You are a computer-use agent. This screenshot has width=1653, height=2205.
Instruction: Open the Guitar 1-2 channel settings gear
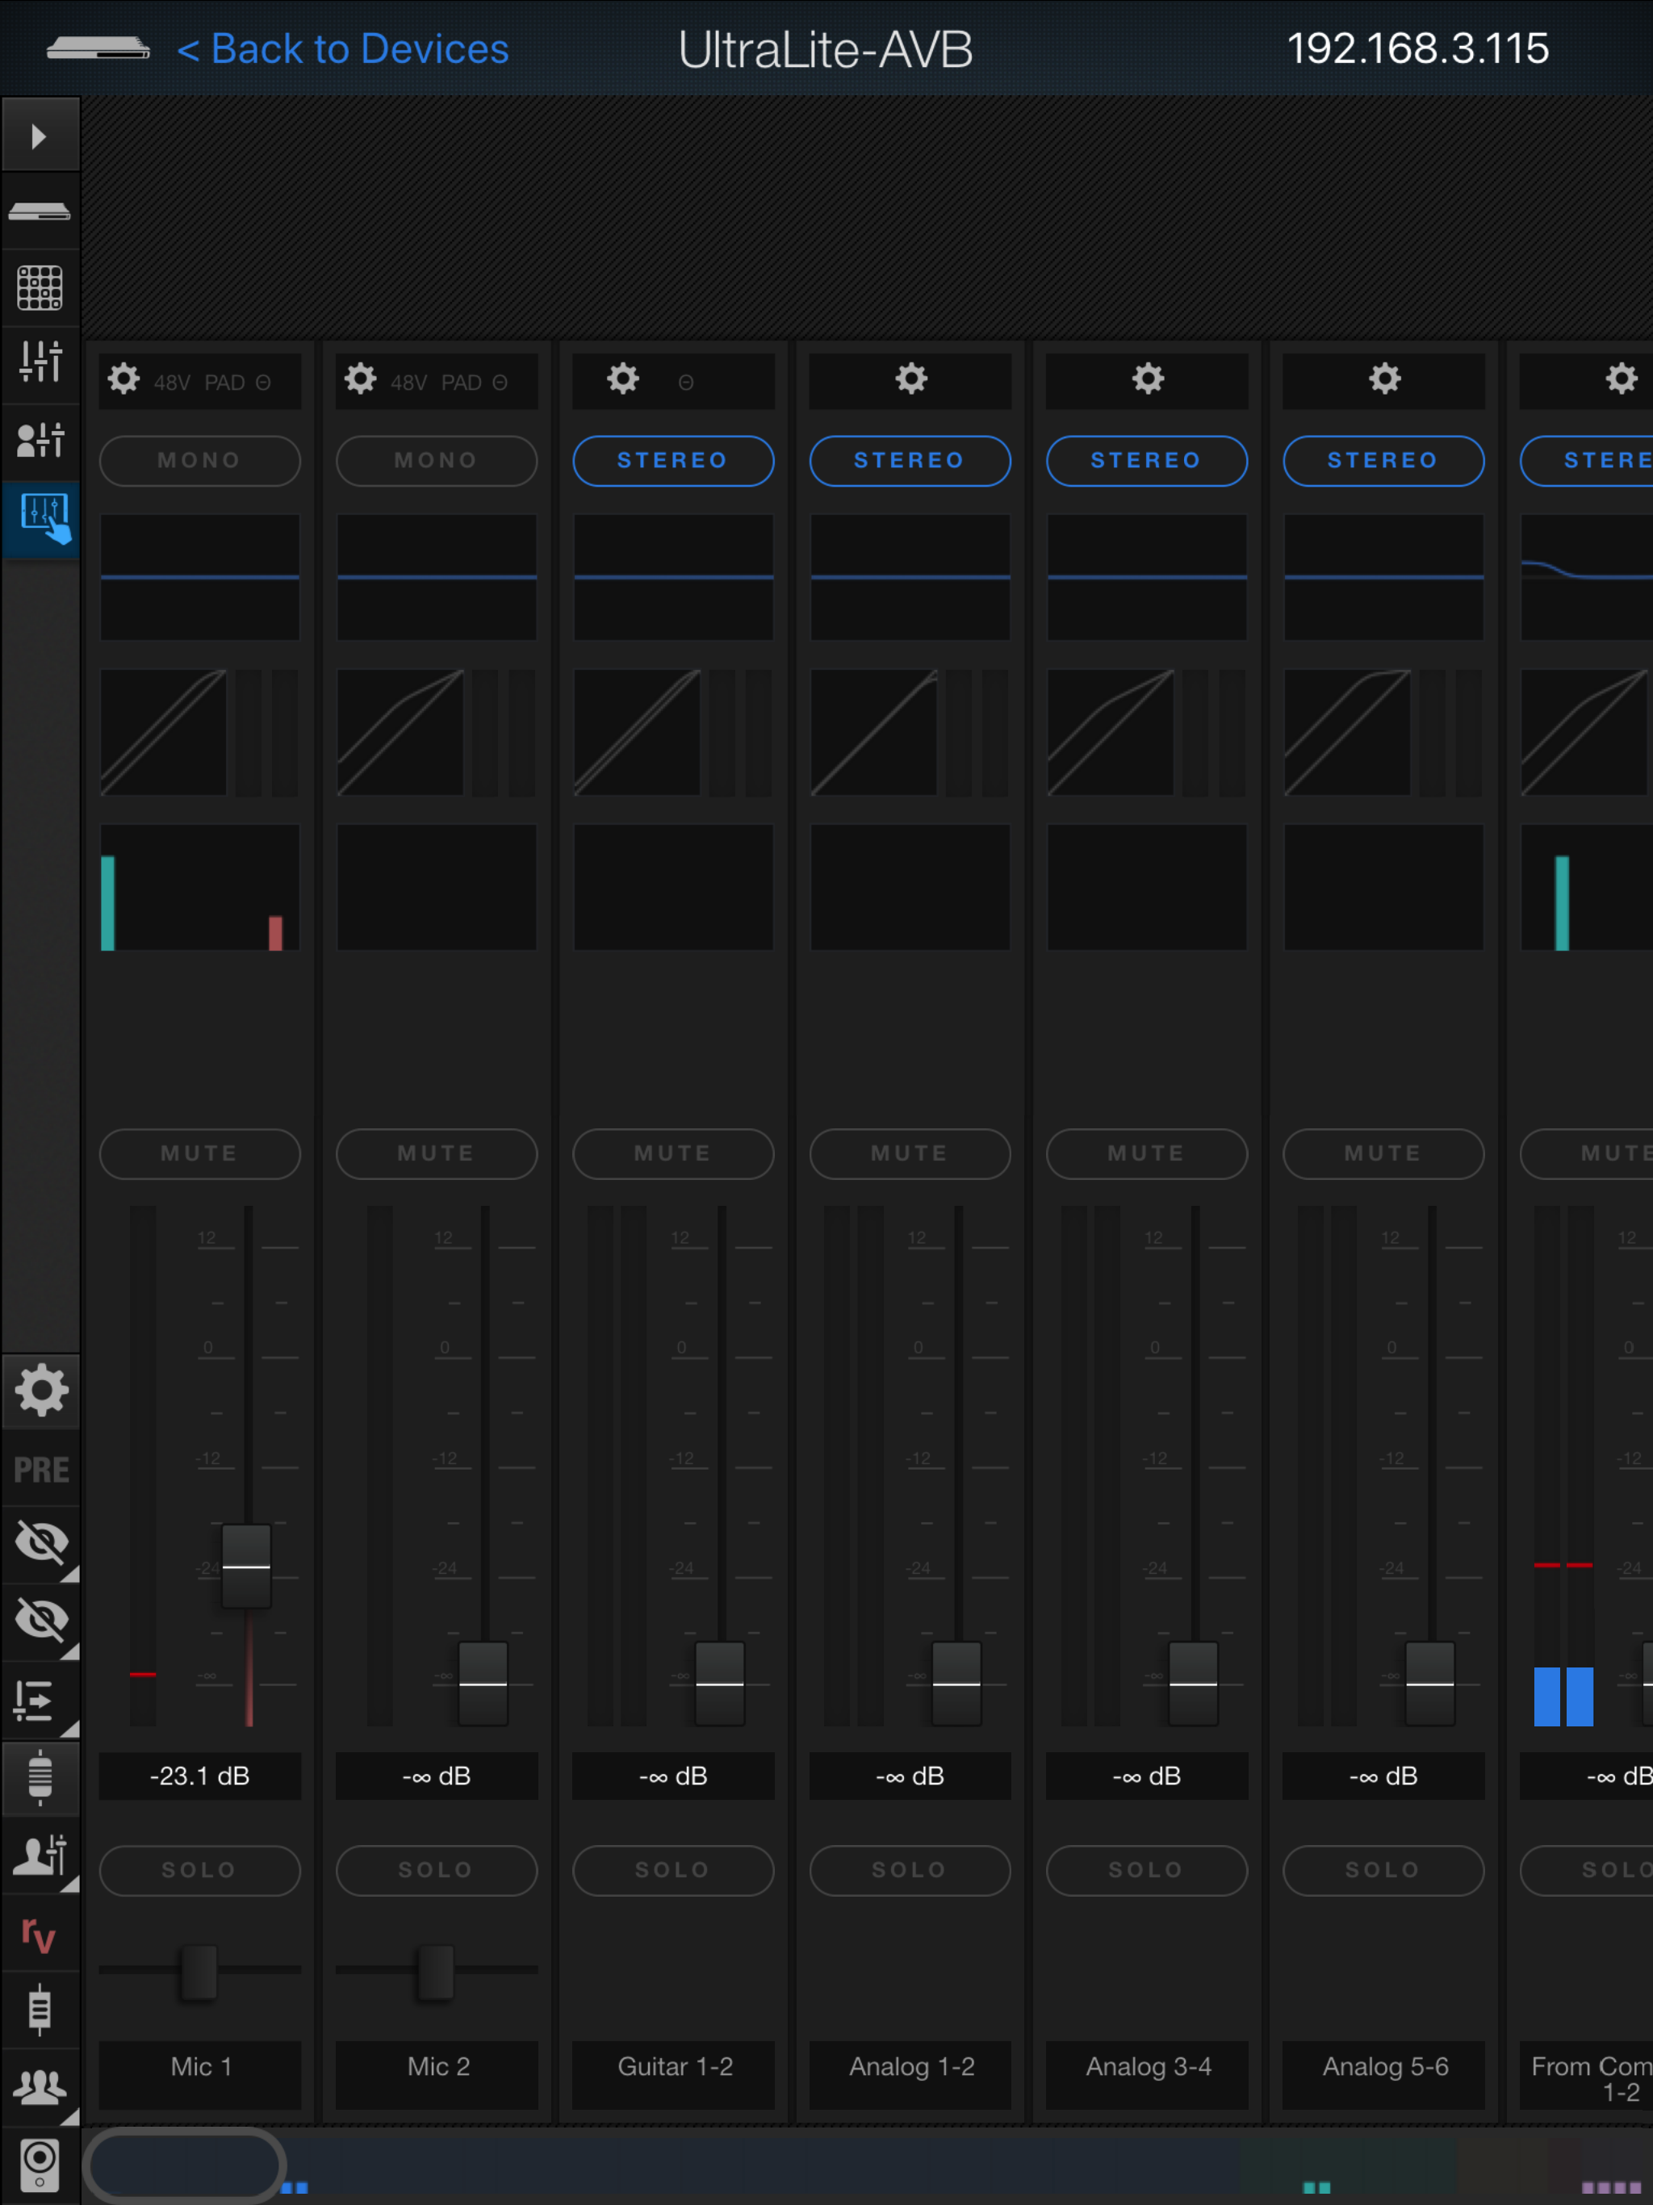point(623,379)
